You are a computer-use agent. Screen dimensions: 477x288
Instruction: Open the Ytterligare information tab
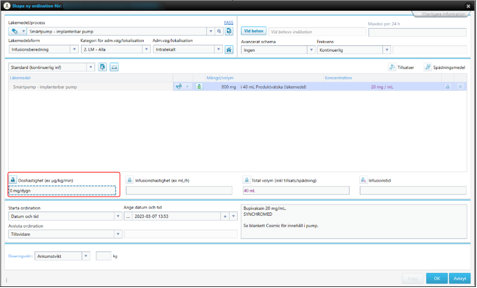[442, 14]
